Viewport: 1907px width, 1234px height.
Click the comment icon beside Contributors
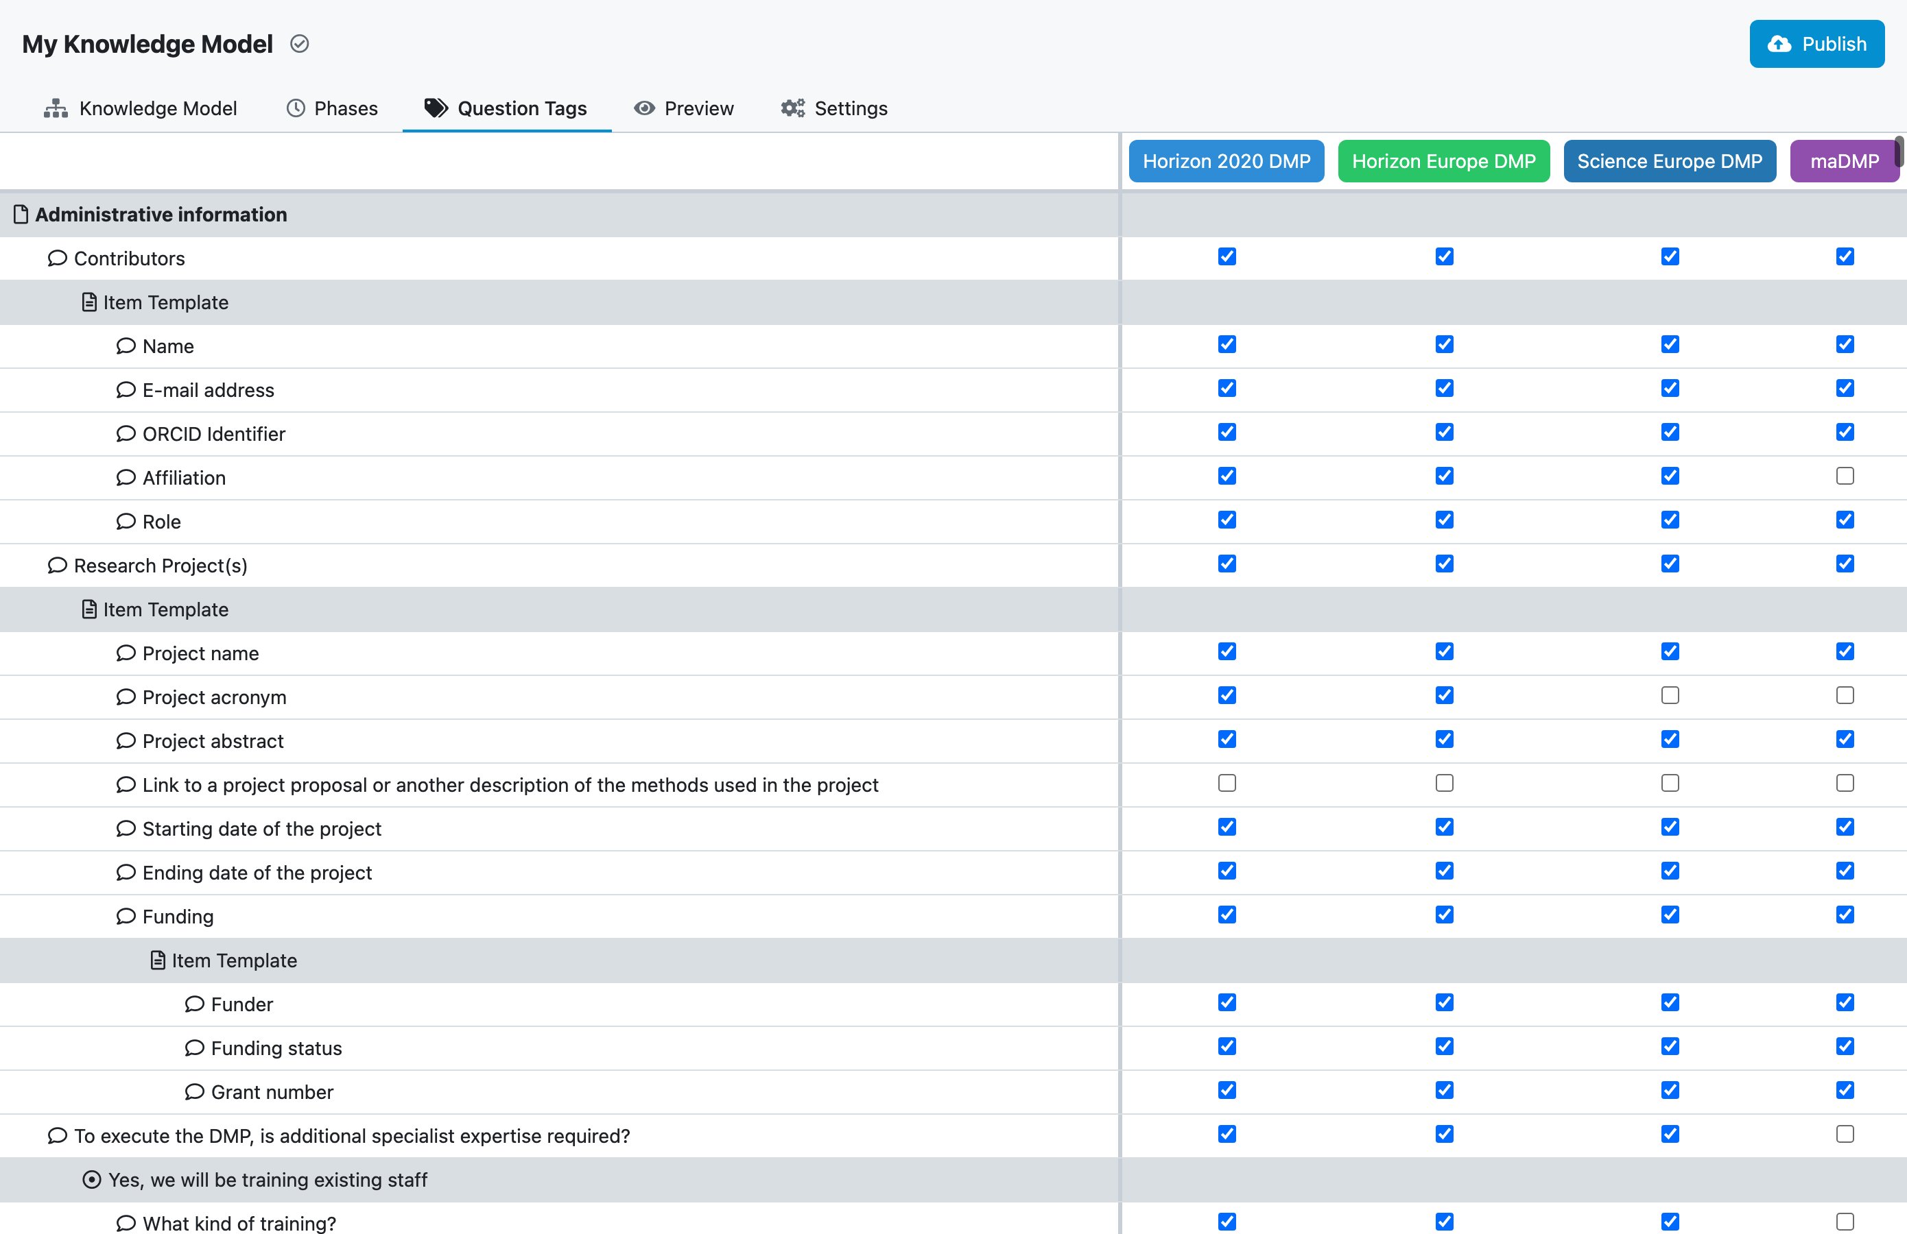57,258
